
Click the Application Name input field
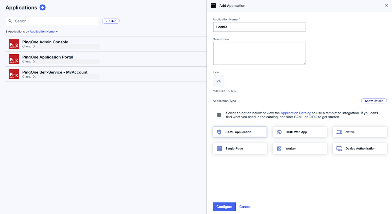(259, 27)
